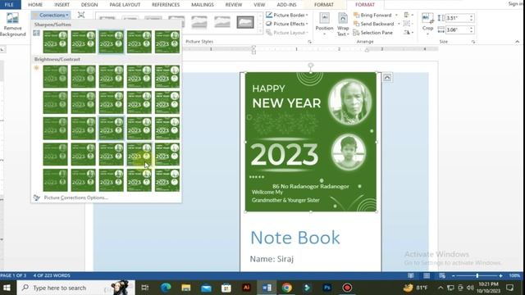Click the Remove Background icon

coord(13,18)
